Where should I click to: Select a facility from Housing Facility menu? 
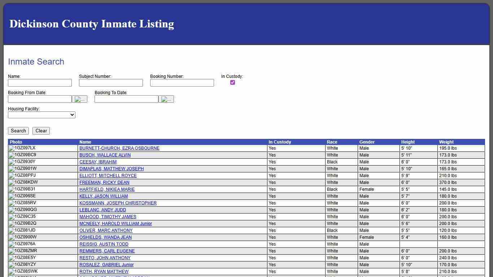pos(41,115)
